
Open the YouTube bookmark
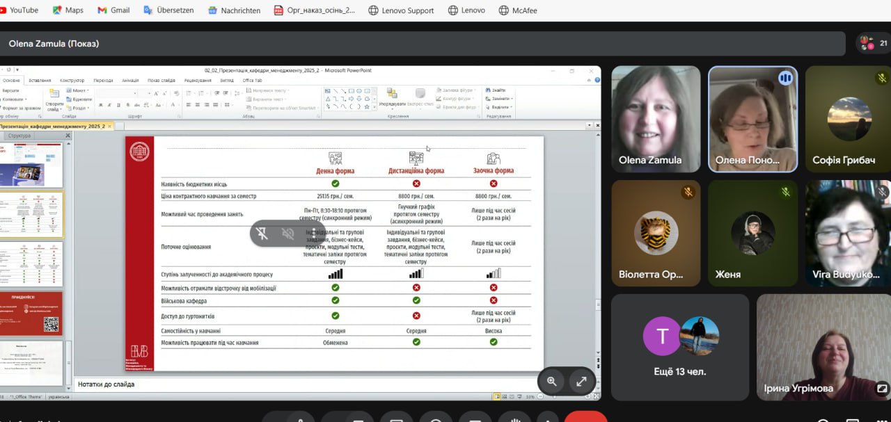click(x=19, y=10)
